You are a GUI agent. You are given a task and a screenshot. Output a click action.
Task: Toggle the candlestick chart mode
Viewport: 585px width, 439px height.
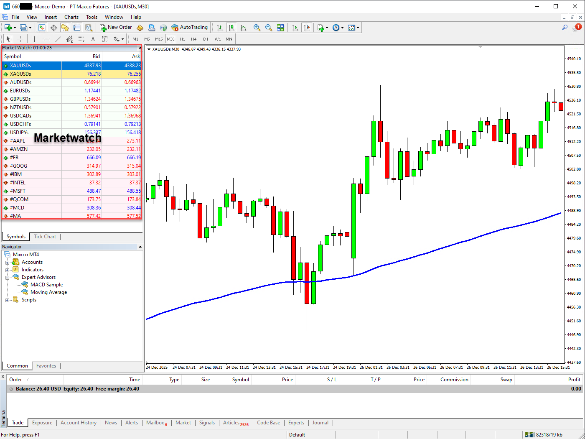pos(231,28)
